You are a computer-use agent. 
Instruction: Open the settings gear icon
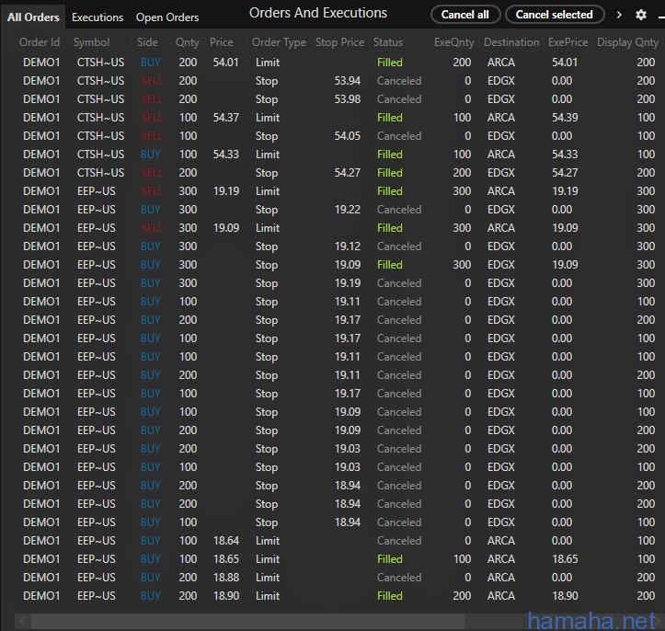click(641, 15)
